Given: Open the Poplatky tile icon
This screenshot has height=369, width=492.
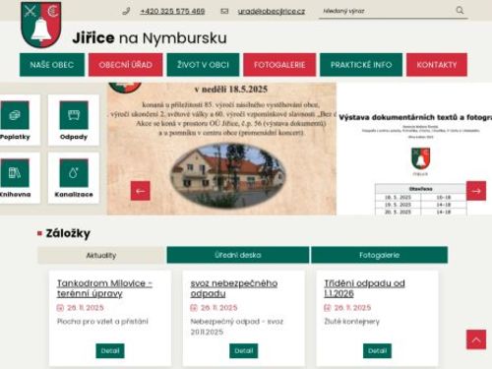Looking at the screenshot, I should click(15, 115).
